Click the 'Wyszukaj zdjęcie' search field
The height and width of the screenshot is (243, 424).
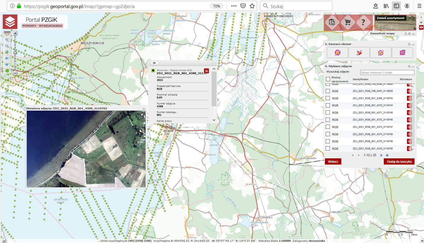coord(387,72)
